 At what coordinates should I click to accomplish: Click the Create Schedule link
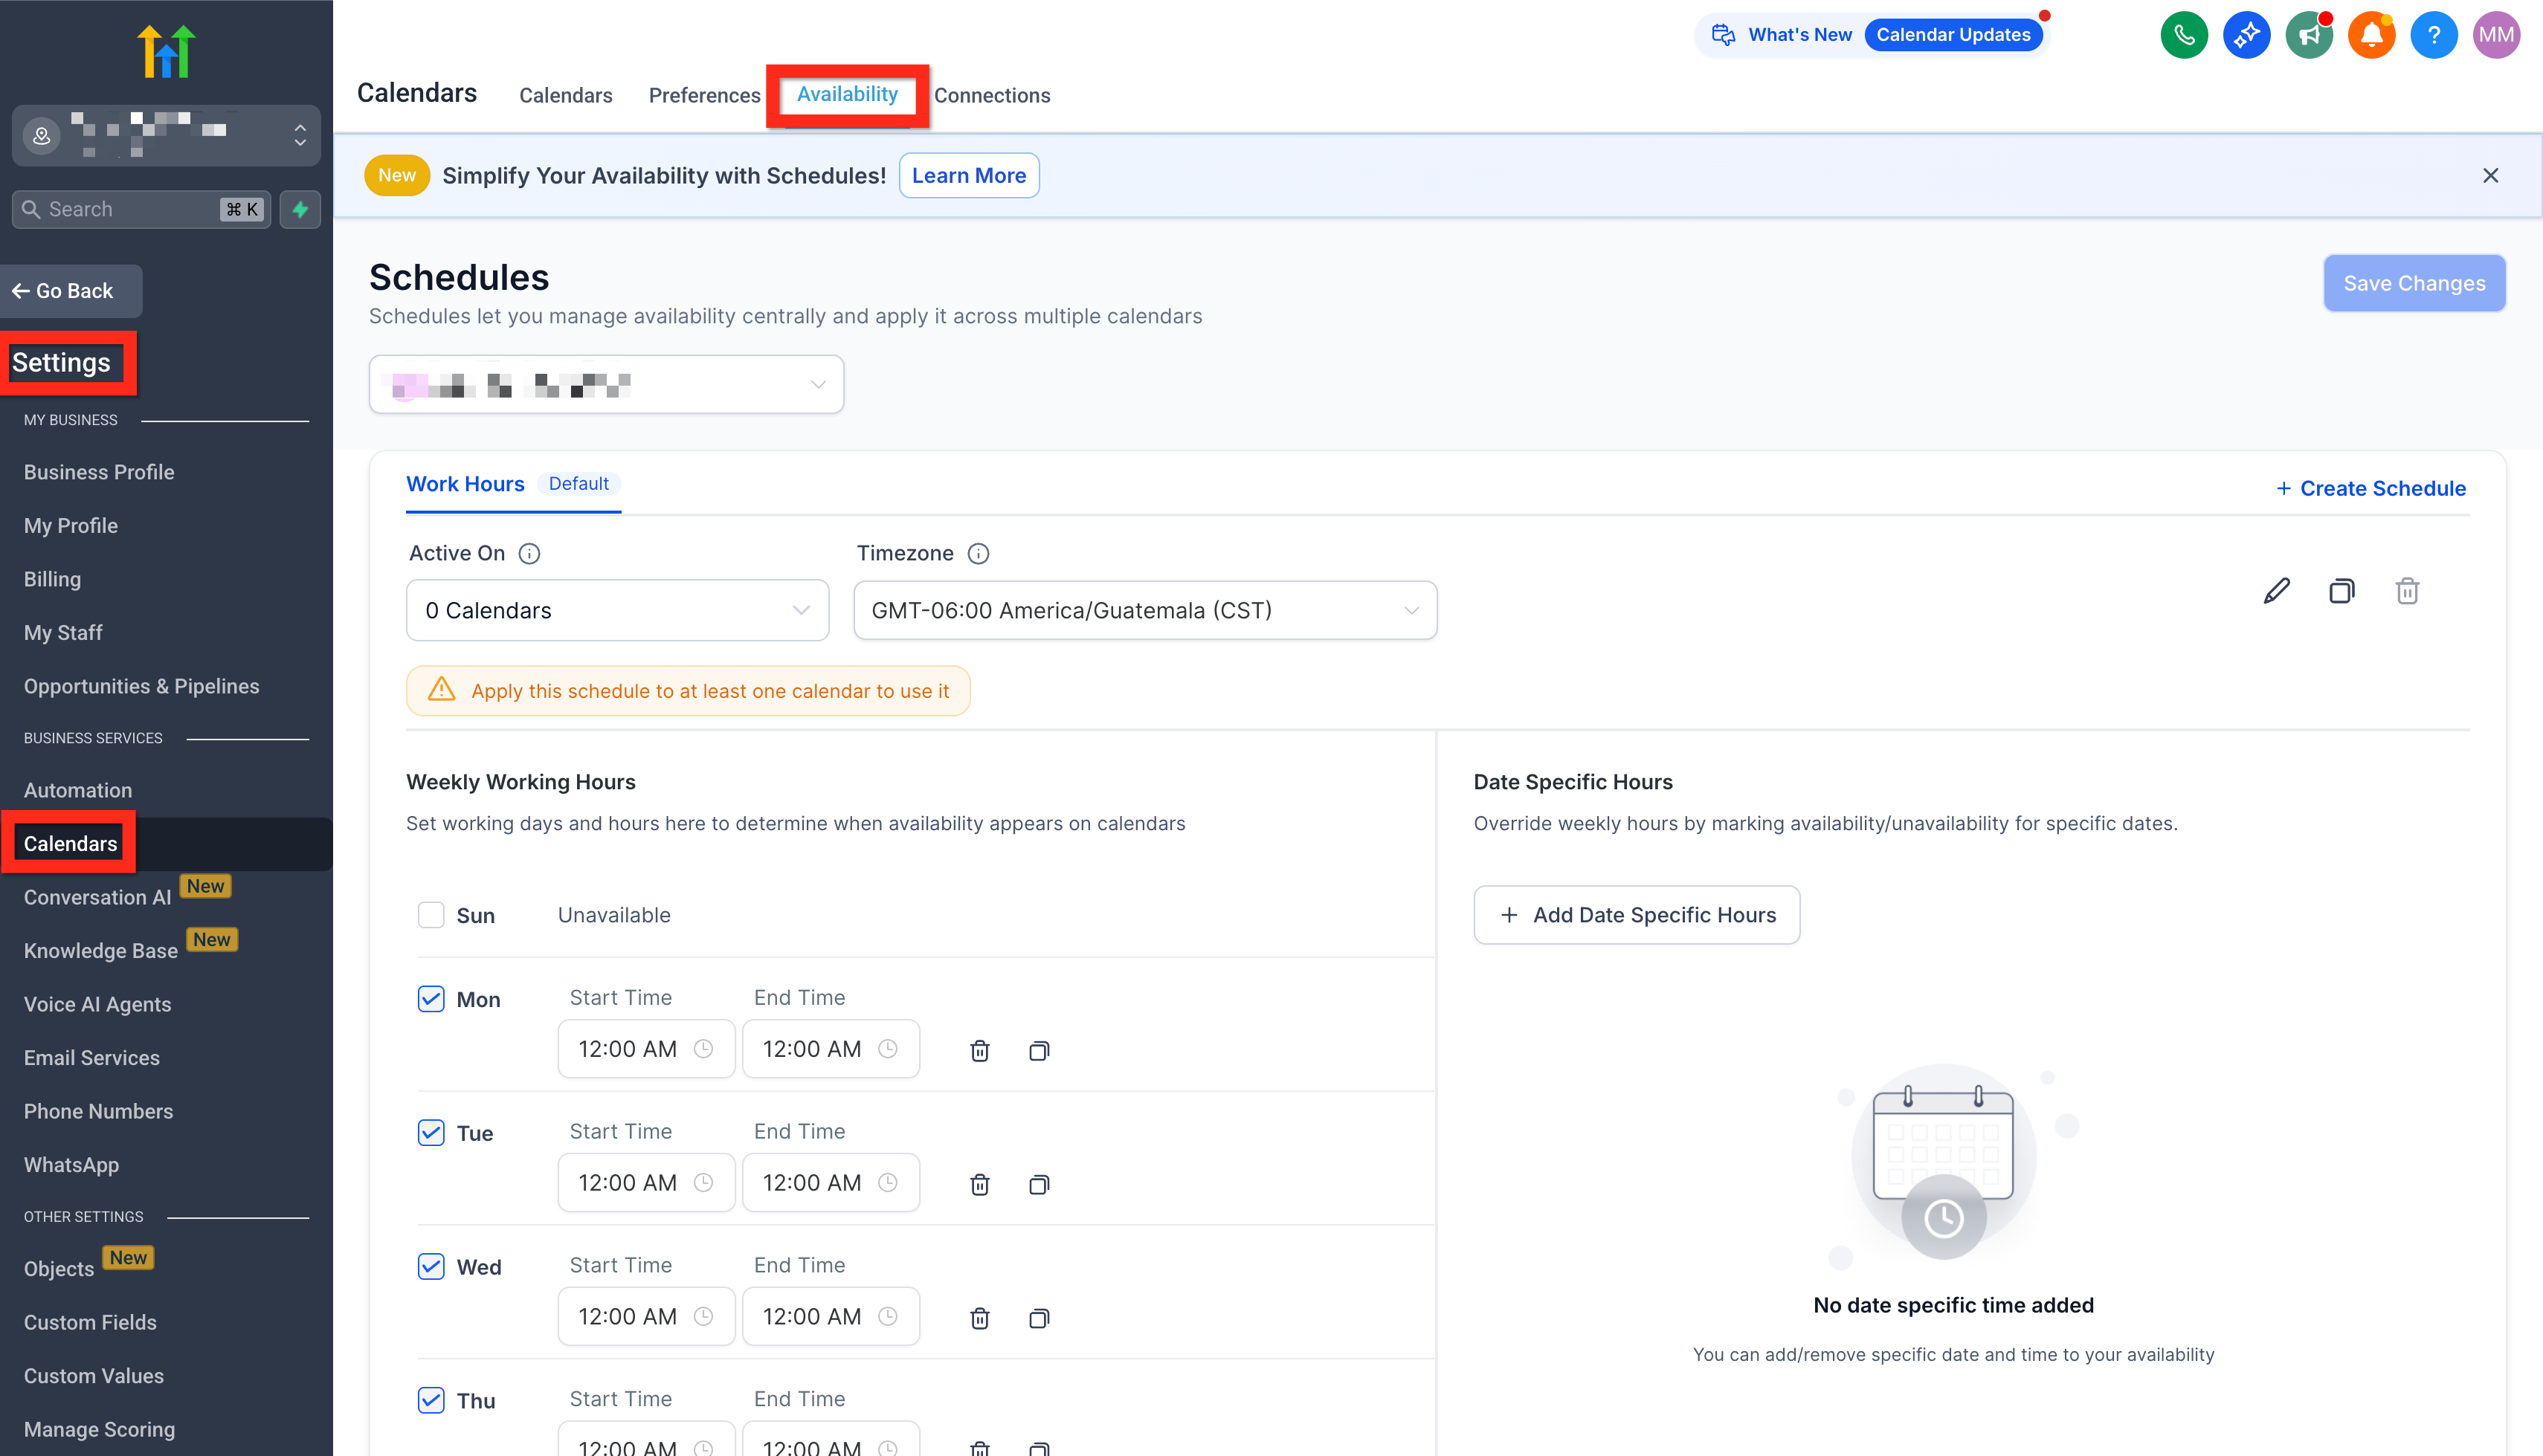pos(2370,488)
